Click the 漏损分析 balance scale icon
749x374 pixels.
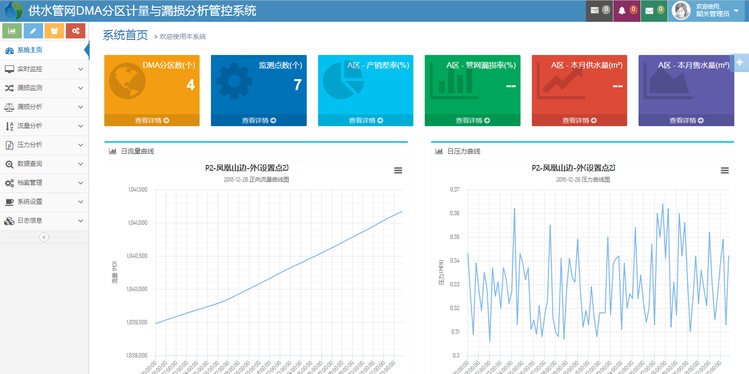9,108
